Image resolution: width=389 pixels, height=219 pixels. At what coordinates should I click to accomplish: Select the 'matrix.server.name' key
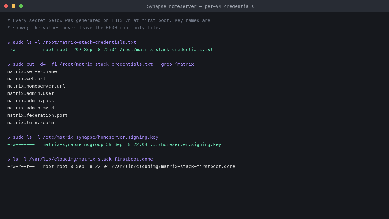pos(32,71)
